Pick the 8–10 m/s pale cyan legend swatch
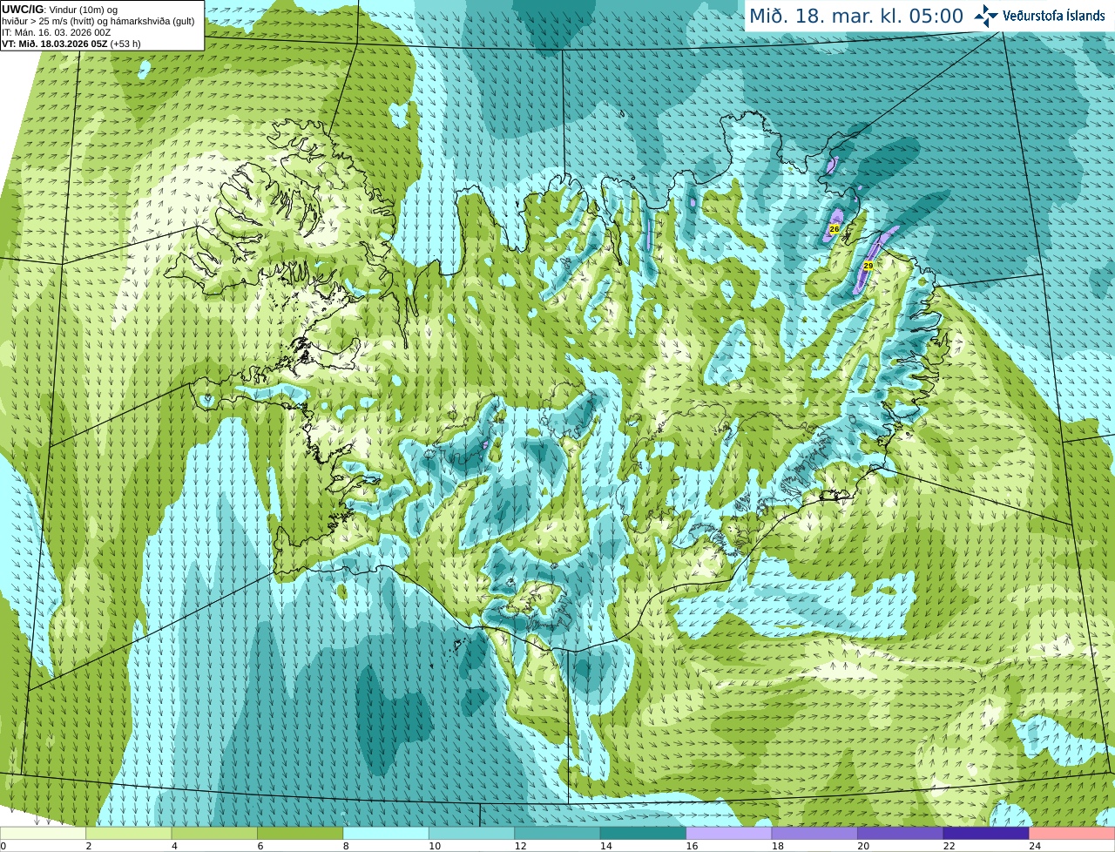 (386, 833)
